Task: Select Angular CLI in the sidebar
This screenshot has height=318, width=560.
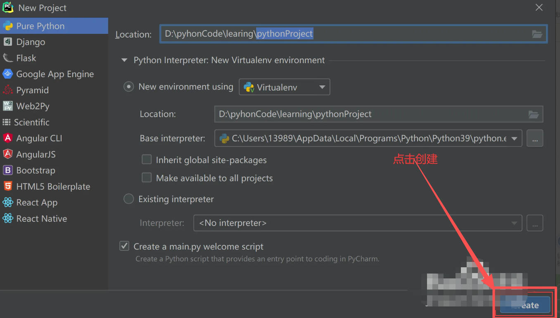Action: coord(9,138)
